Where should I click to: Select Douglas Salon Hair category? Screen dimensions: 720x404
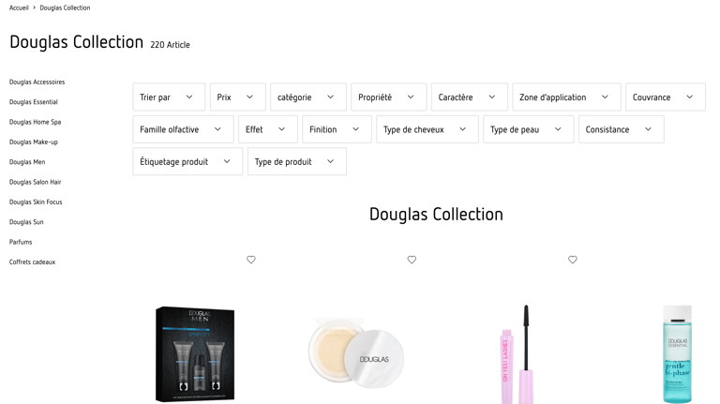pyautogui.click(x=35, y=182)
